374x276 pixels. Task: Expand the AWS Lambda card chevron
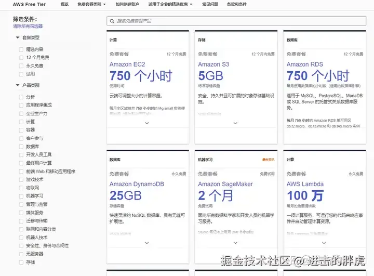pos(324,243)
